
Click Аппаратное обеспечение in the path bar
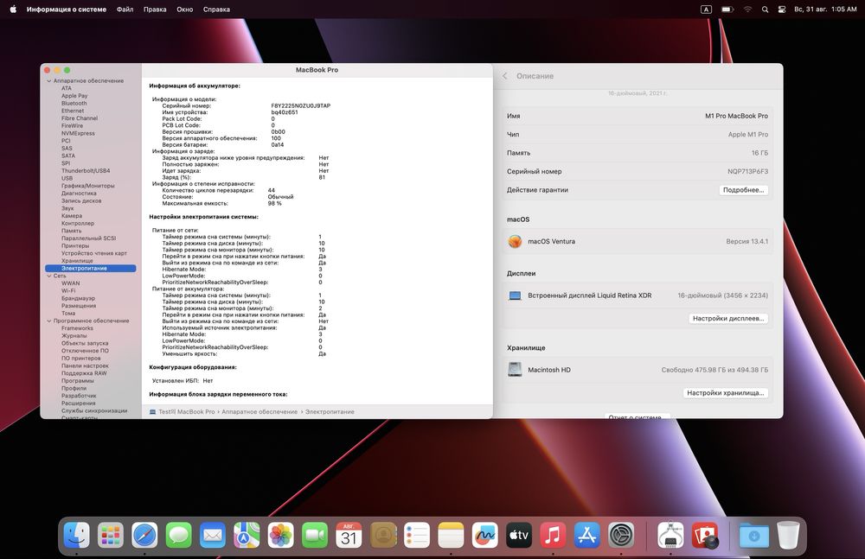[259, 412]
